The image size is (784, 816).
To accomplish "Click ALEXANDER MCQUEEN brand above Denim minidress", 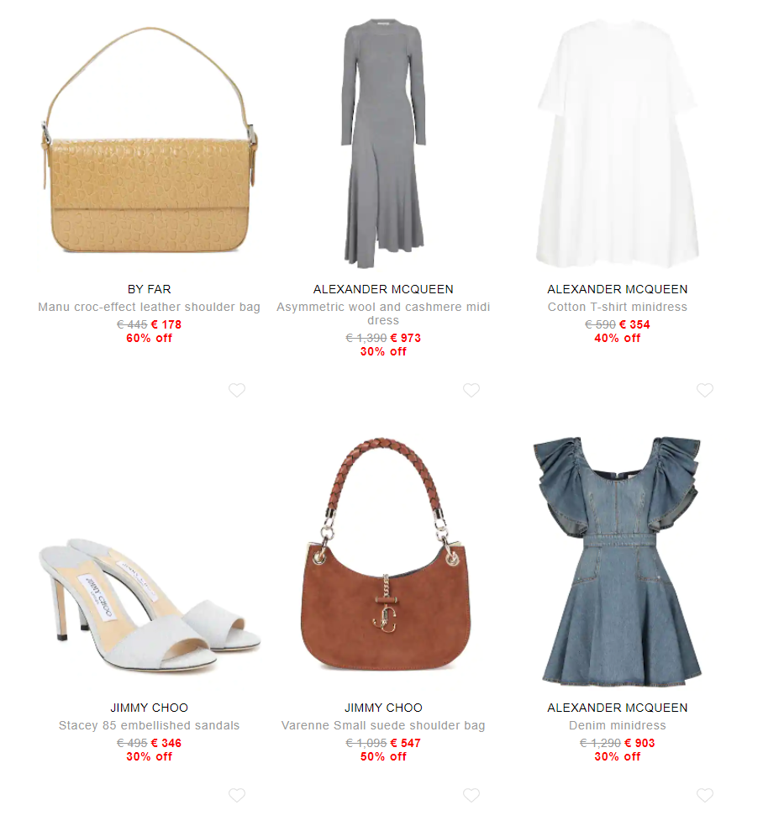I will pyautogui.click(x=618, y=708).
